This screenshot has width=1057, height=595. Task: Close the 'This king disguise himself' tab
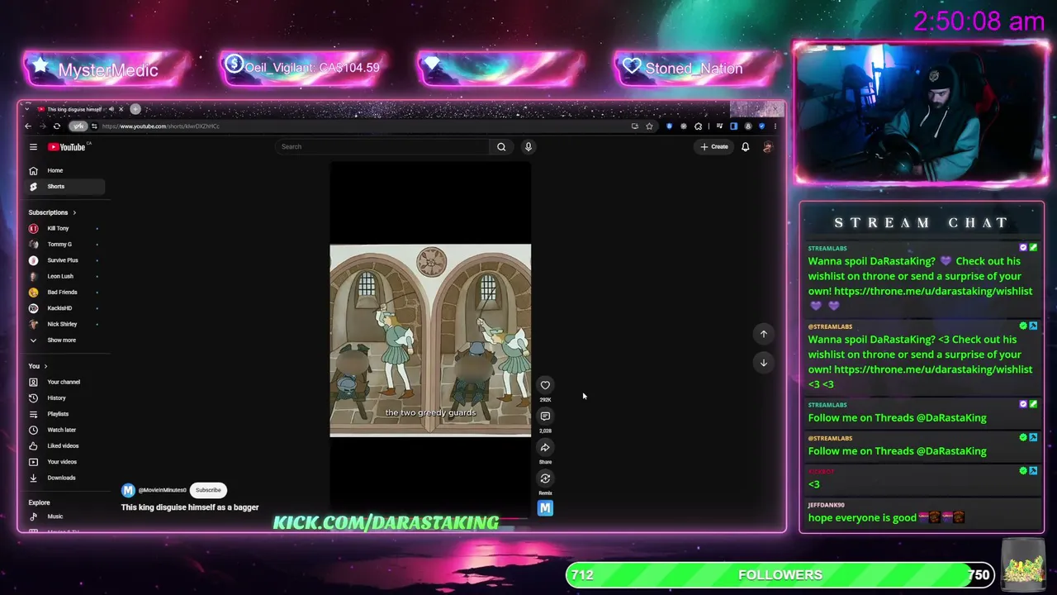[x=121, y=109]
